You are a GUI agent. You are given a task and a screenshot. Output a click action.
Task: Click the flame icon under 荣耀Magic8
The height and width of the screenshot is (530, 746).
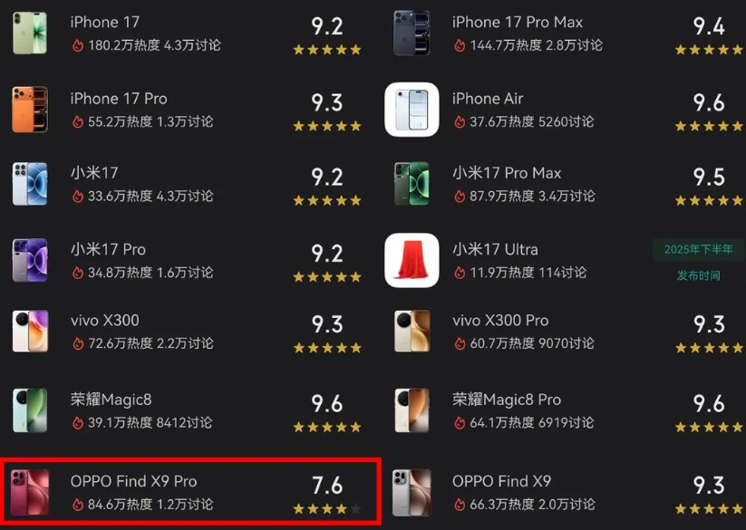coord(78,422)
